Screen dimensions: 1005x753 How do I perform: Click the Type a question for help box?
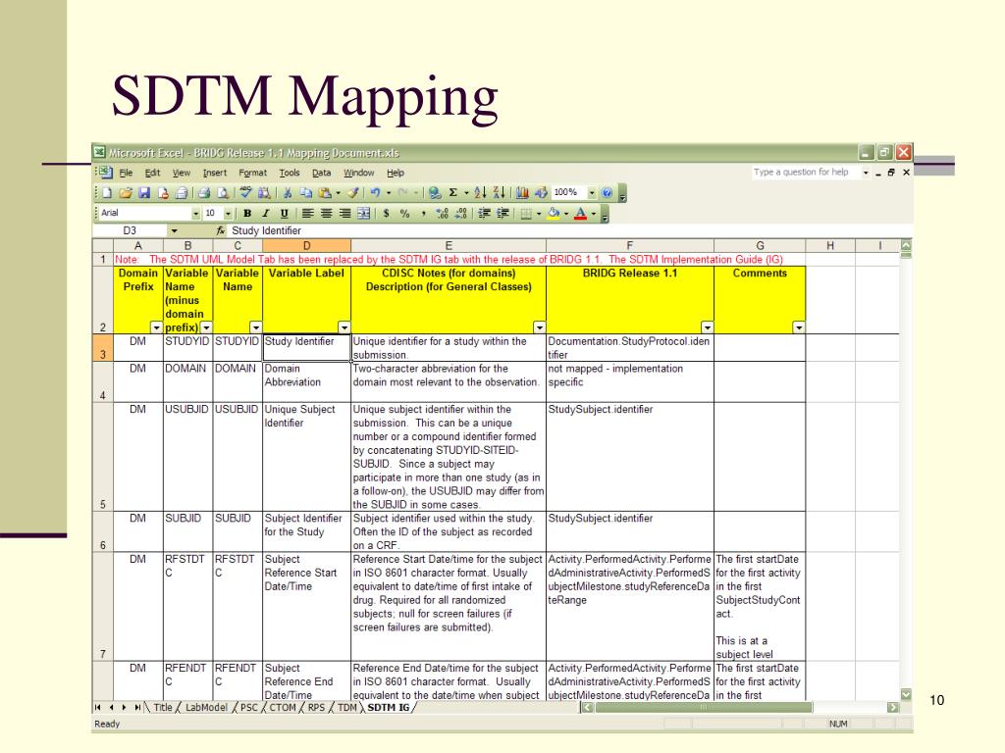(807, 173)
